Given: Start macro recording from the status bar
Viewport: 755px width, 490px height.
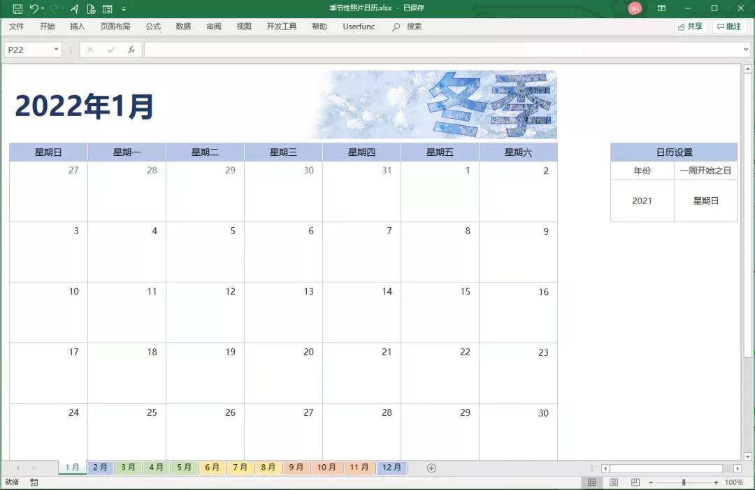Looking at the screenshot, I should (x=33, y=482).
